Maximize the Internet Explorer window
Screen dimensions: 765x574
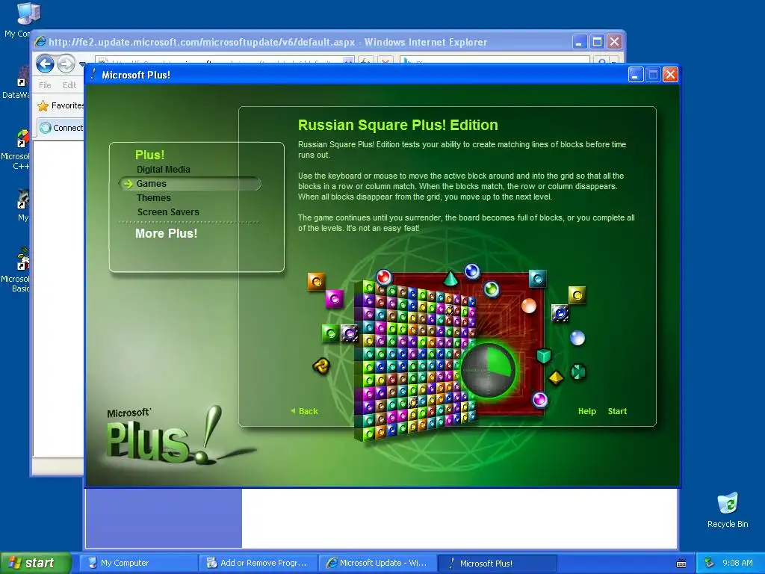point(597,42)
